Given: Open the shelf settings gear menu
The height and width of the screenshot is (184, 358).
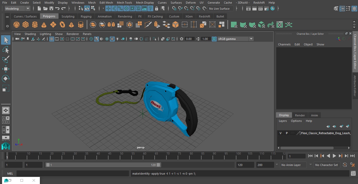Looking at the screenshot, I should pos(7,26).
